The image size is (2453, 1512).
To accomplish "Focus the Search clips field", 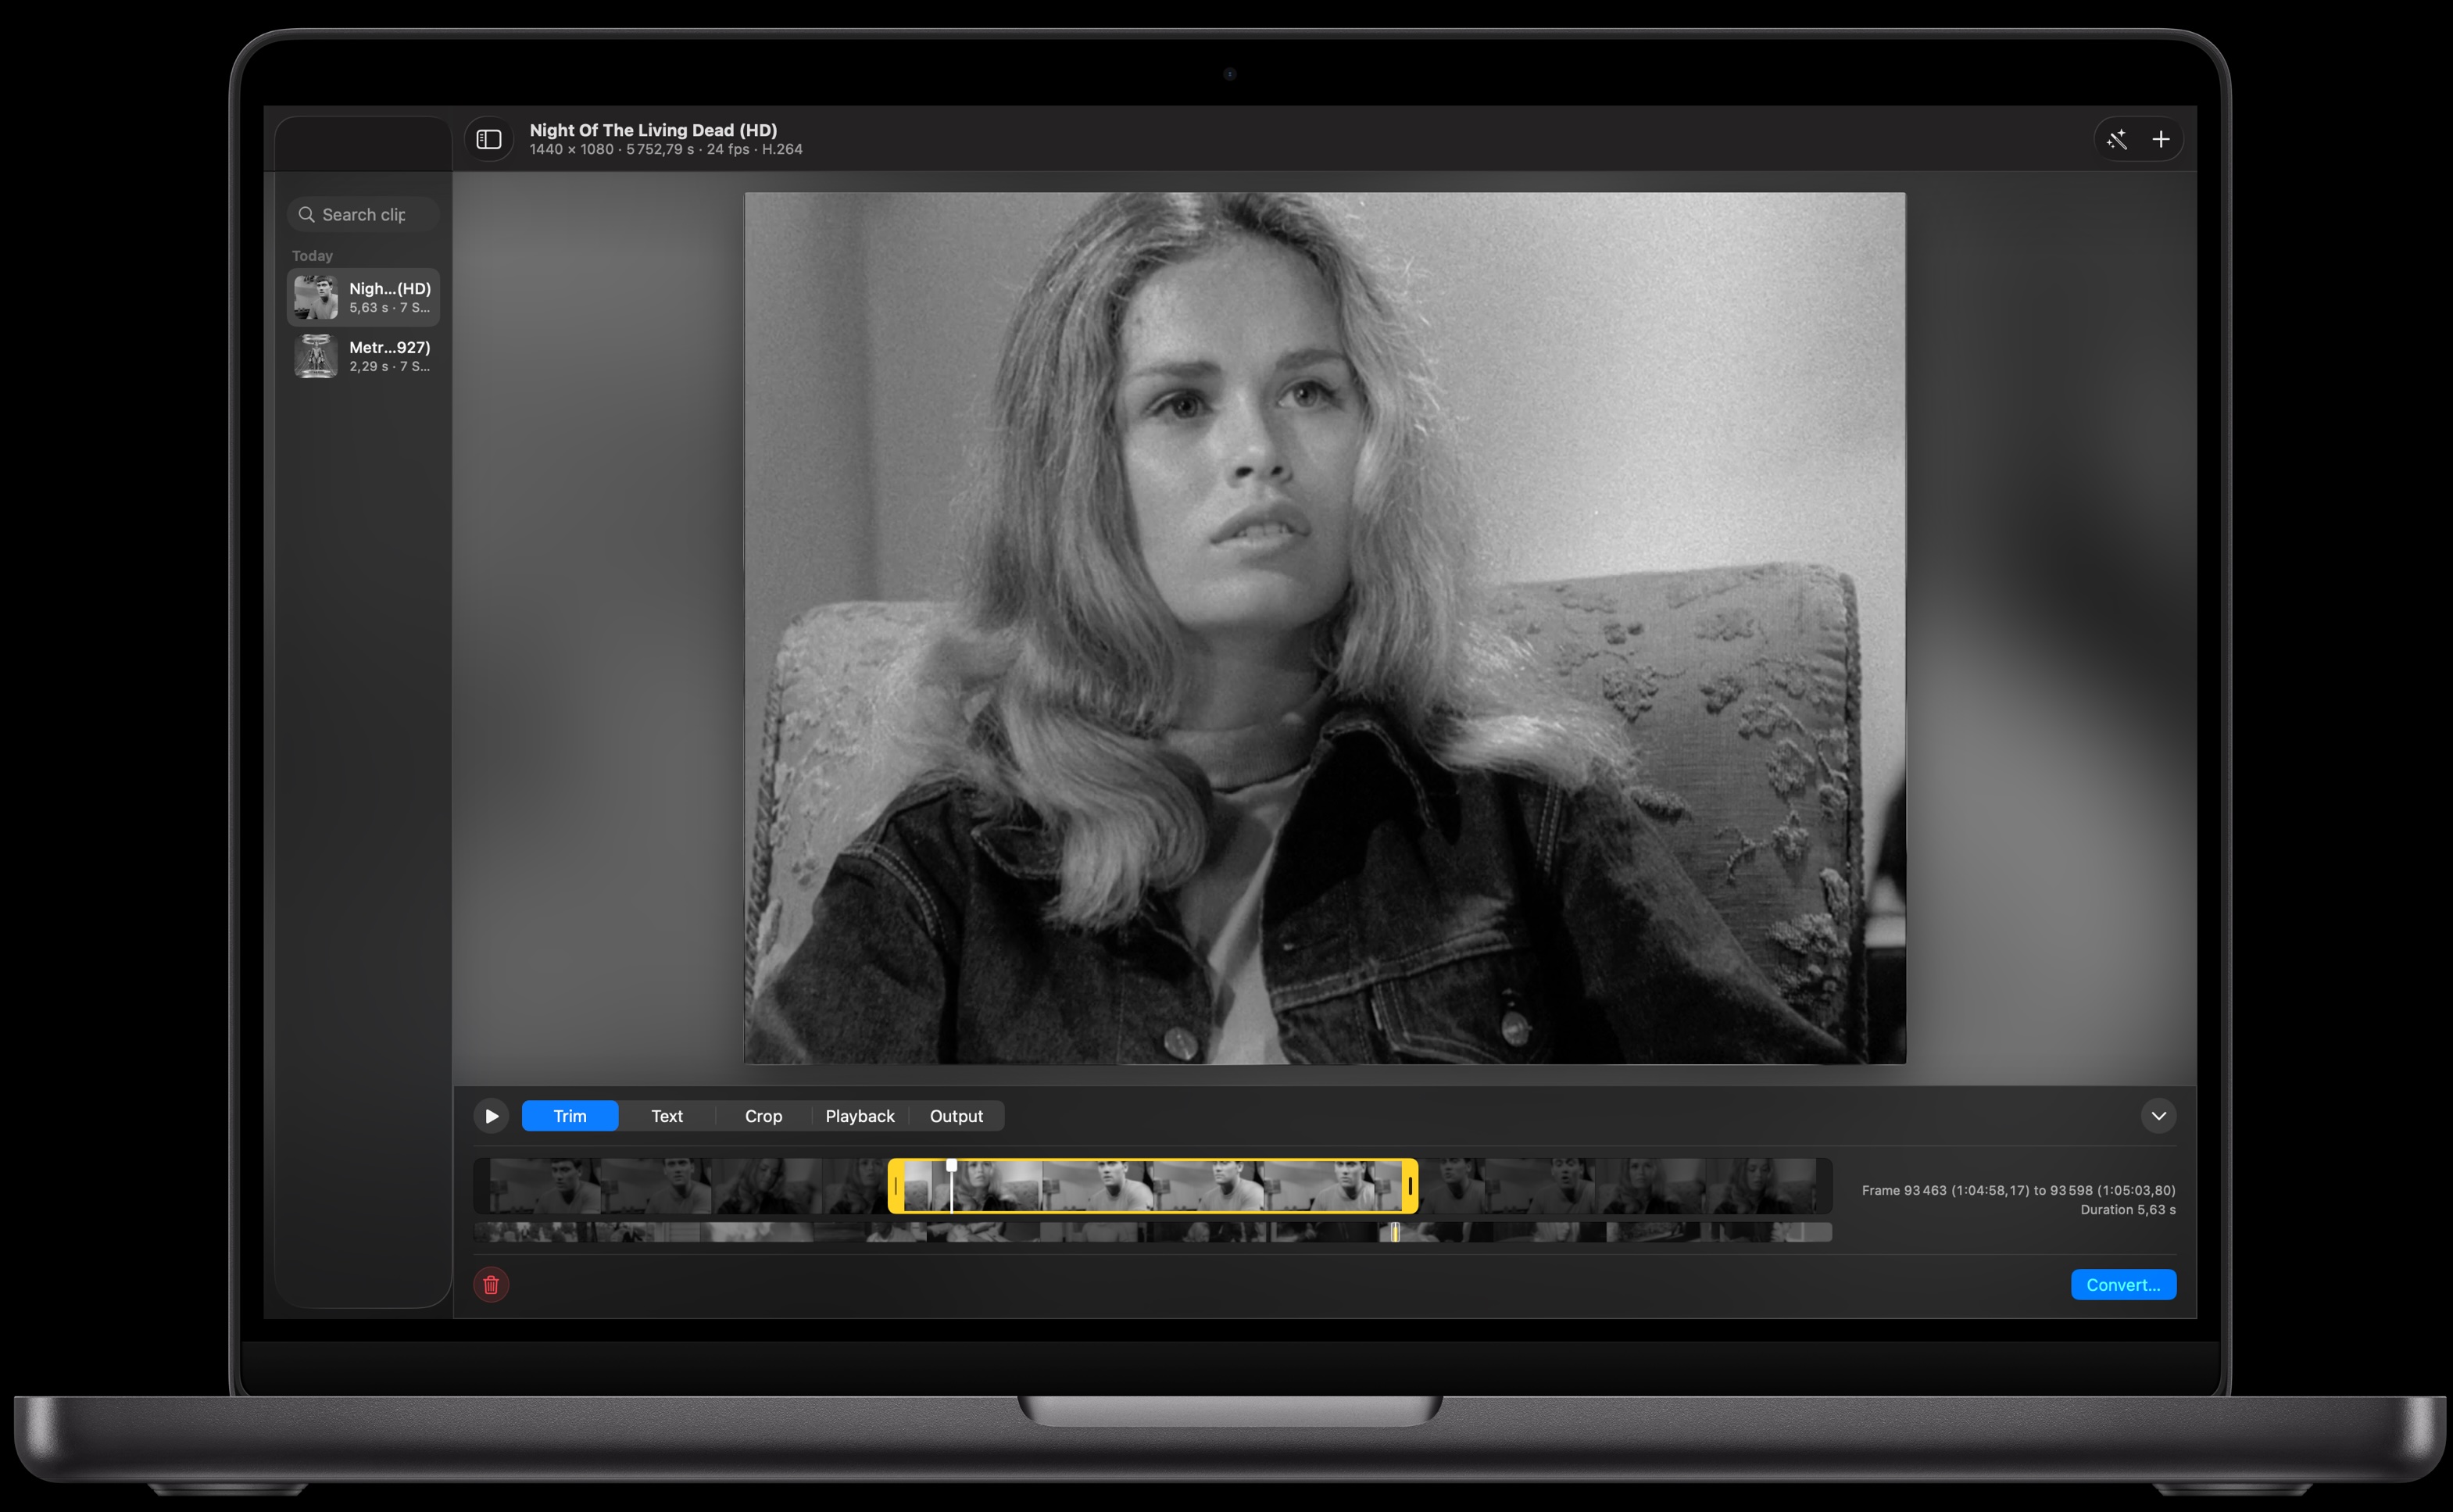I will (x=363, y=215).
